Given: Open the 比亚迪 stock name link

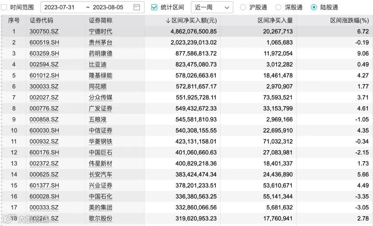Looking at the screenshot, I should [x=97, y=65].
